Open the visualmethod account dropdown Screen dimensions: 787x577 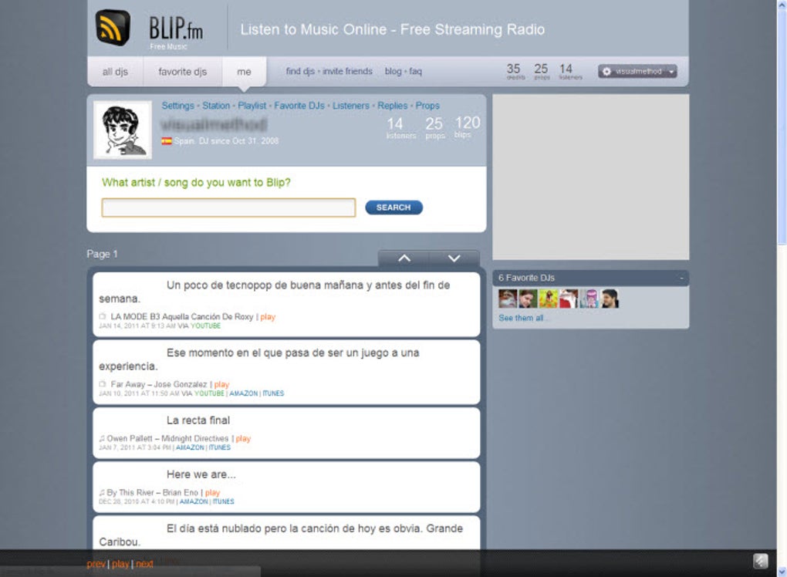tap(672, 71)
